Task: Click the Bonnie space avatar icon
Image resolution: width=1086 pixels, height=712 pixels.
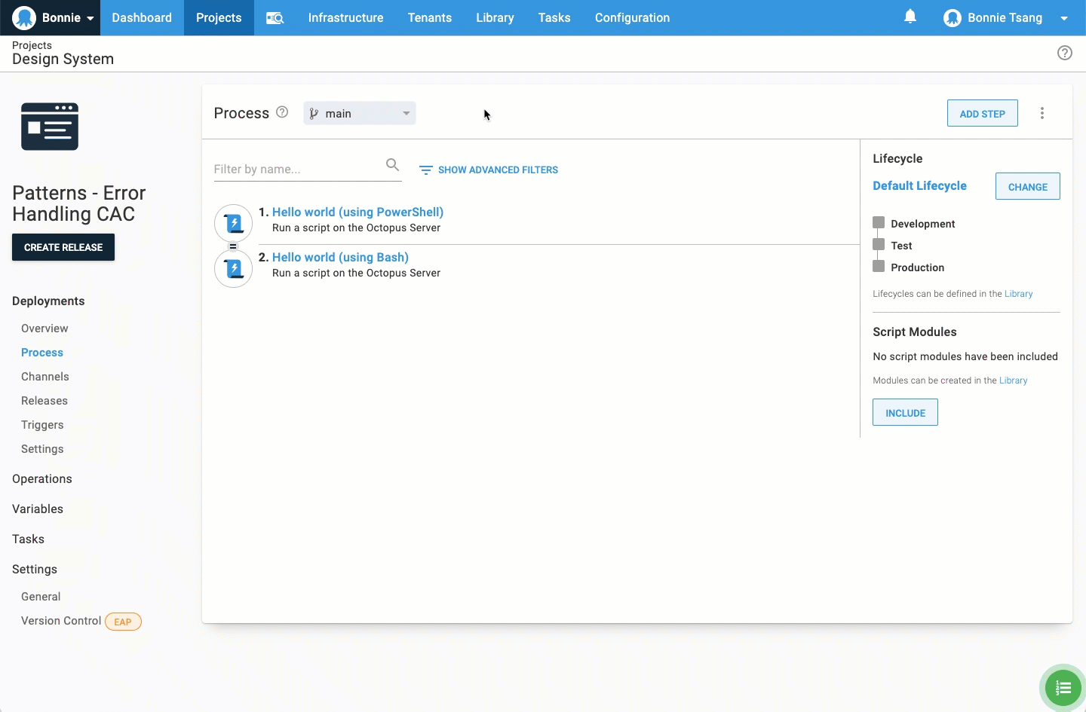Action: 24,17
